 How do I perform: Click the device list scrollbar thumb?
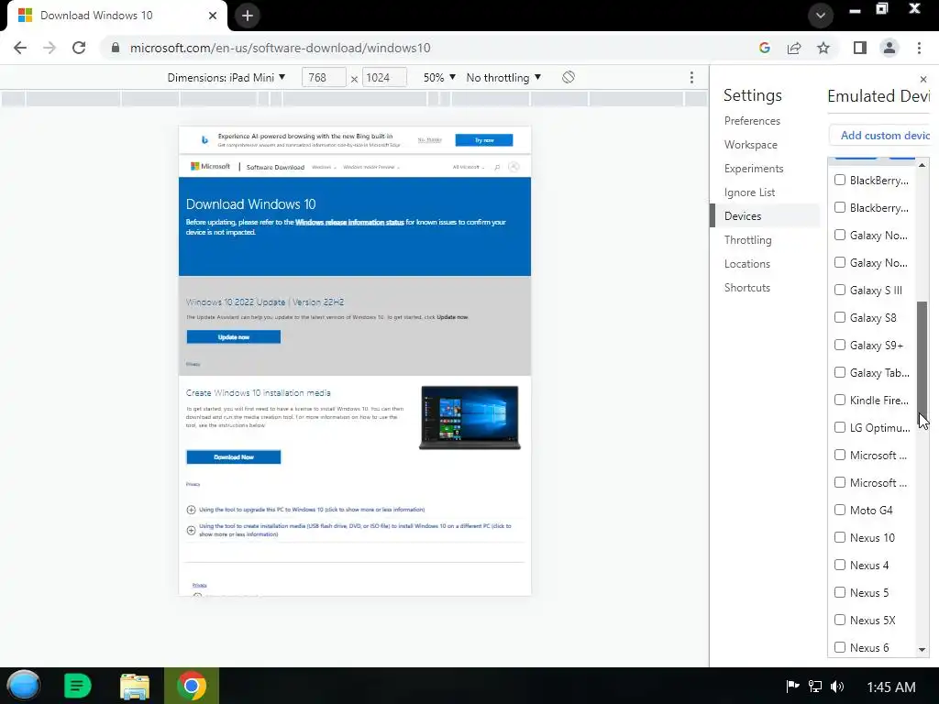(922, 359)
